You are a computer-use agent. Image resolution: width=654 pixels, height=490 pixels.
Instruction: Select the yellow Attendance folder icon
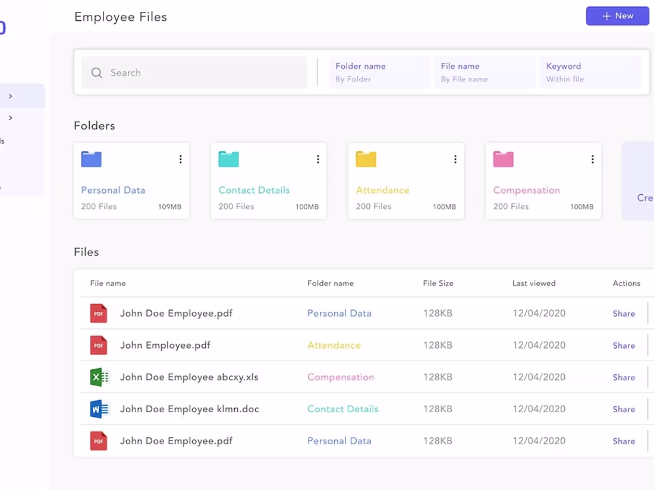coord(366,159)
